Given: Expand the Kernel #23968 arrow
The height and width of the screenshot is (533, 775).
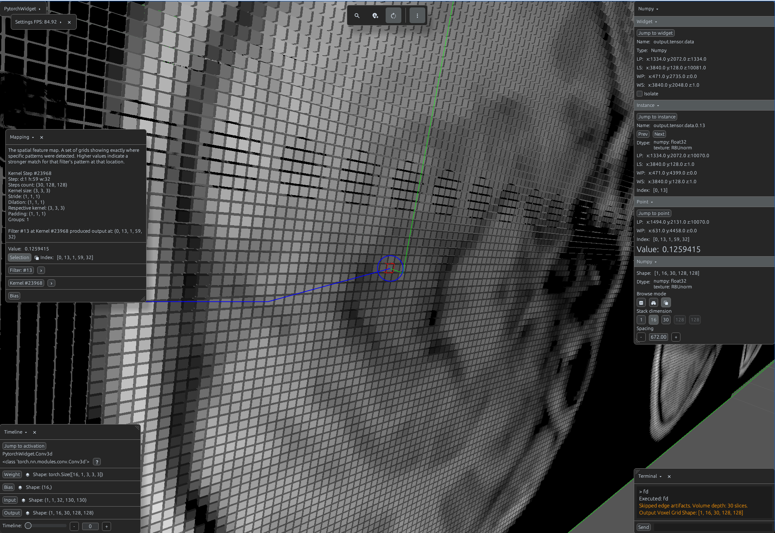Looking at the screenshot, I should pos(51,283).
